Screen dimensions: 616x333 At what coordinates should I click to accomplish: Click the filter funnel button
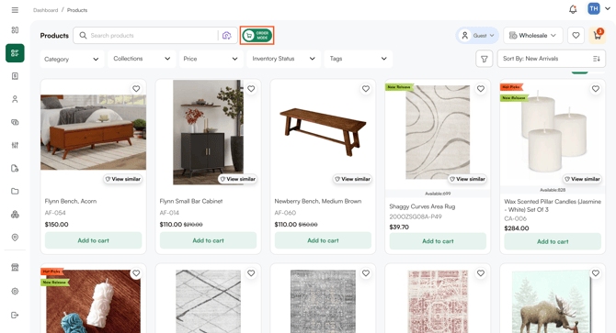click(x=484, y=59)
